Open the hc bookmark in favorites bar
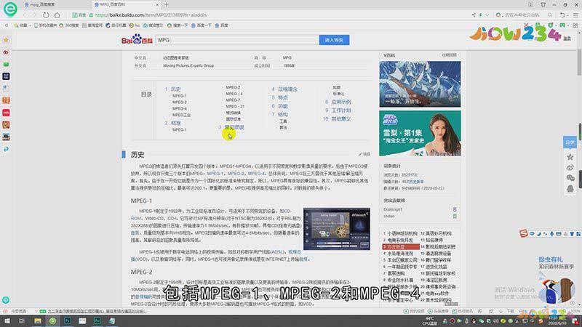The width and height of the screenshot is (582, 327). point(135,25)
